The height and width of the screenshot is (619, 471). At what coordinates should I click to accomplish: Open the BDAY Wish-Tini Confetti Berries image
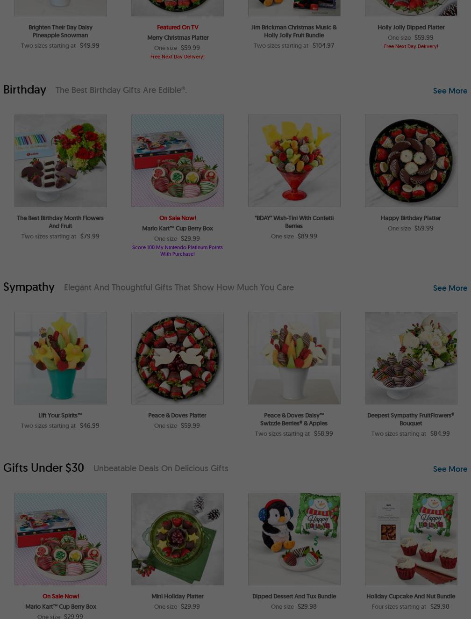point(294,161)
